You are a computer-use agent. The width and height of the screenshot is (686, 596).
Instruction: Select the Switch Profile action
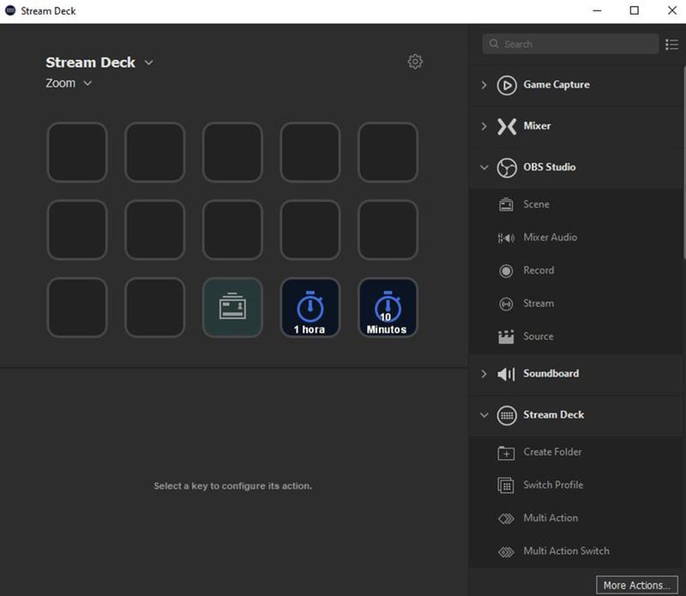[x=553, y=485]
